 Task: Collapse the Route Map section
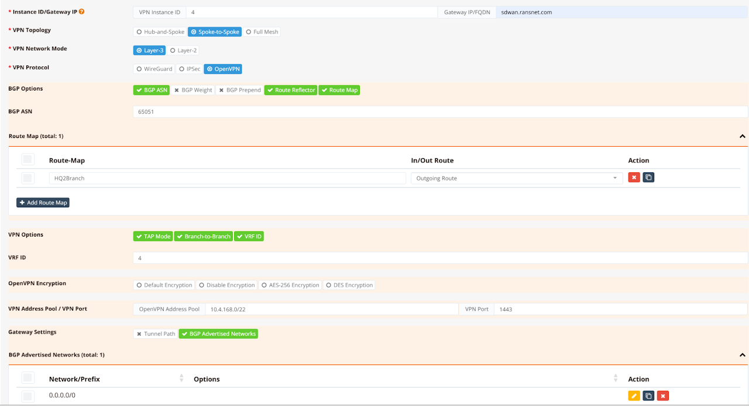(743, 136)
